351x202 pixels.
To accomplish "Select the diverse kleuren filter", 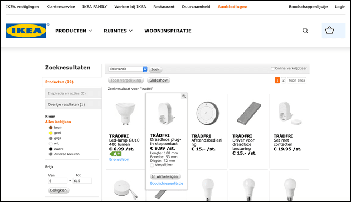I will 64,154.
